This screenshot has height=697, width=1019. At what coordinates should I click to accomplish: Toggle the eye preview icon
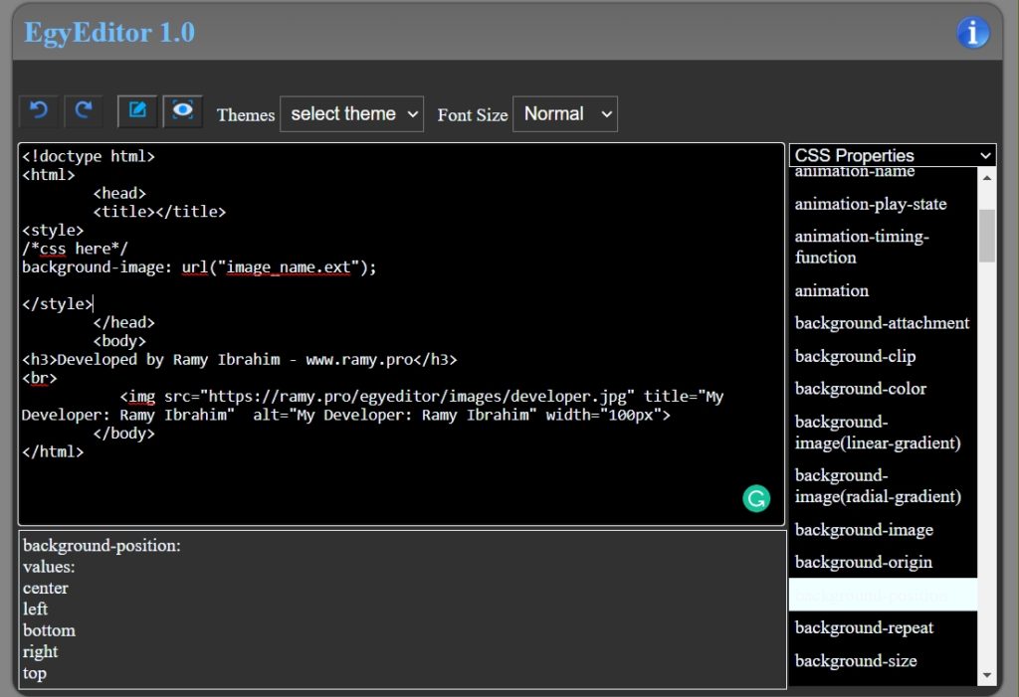tap(183, 111)
